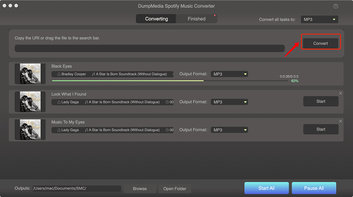
Task: Start converting Music To My Eyes
Action: pyautogui.click(x=321, y=129)
